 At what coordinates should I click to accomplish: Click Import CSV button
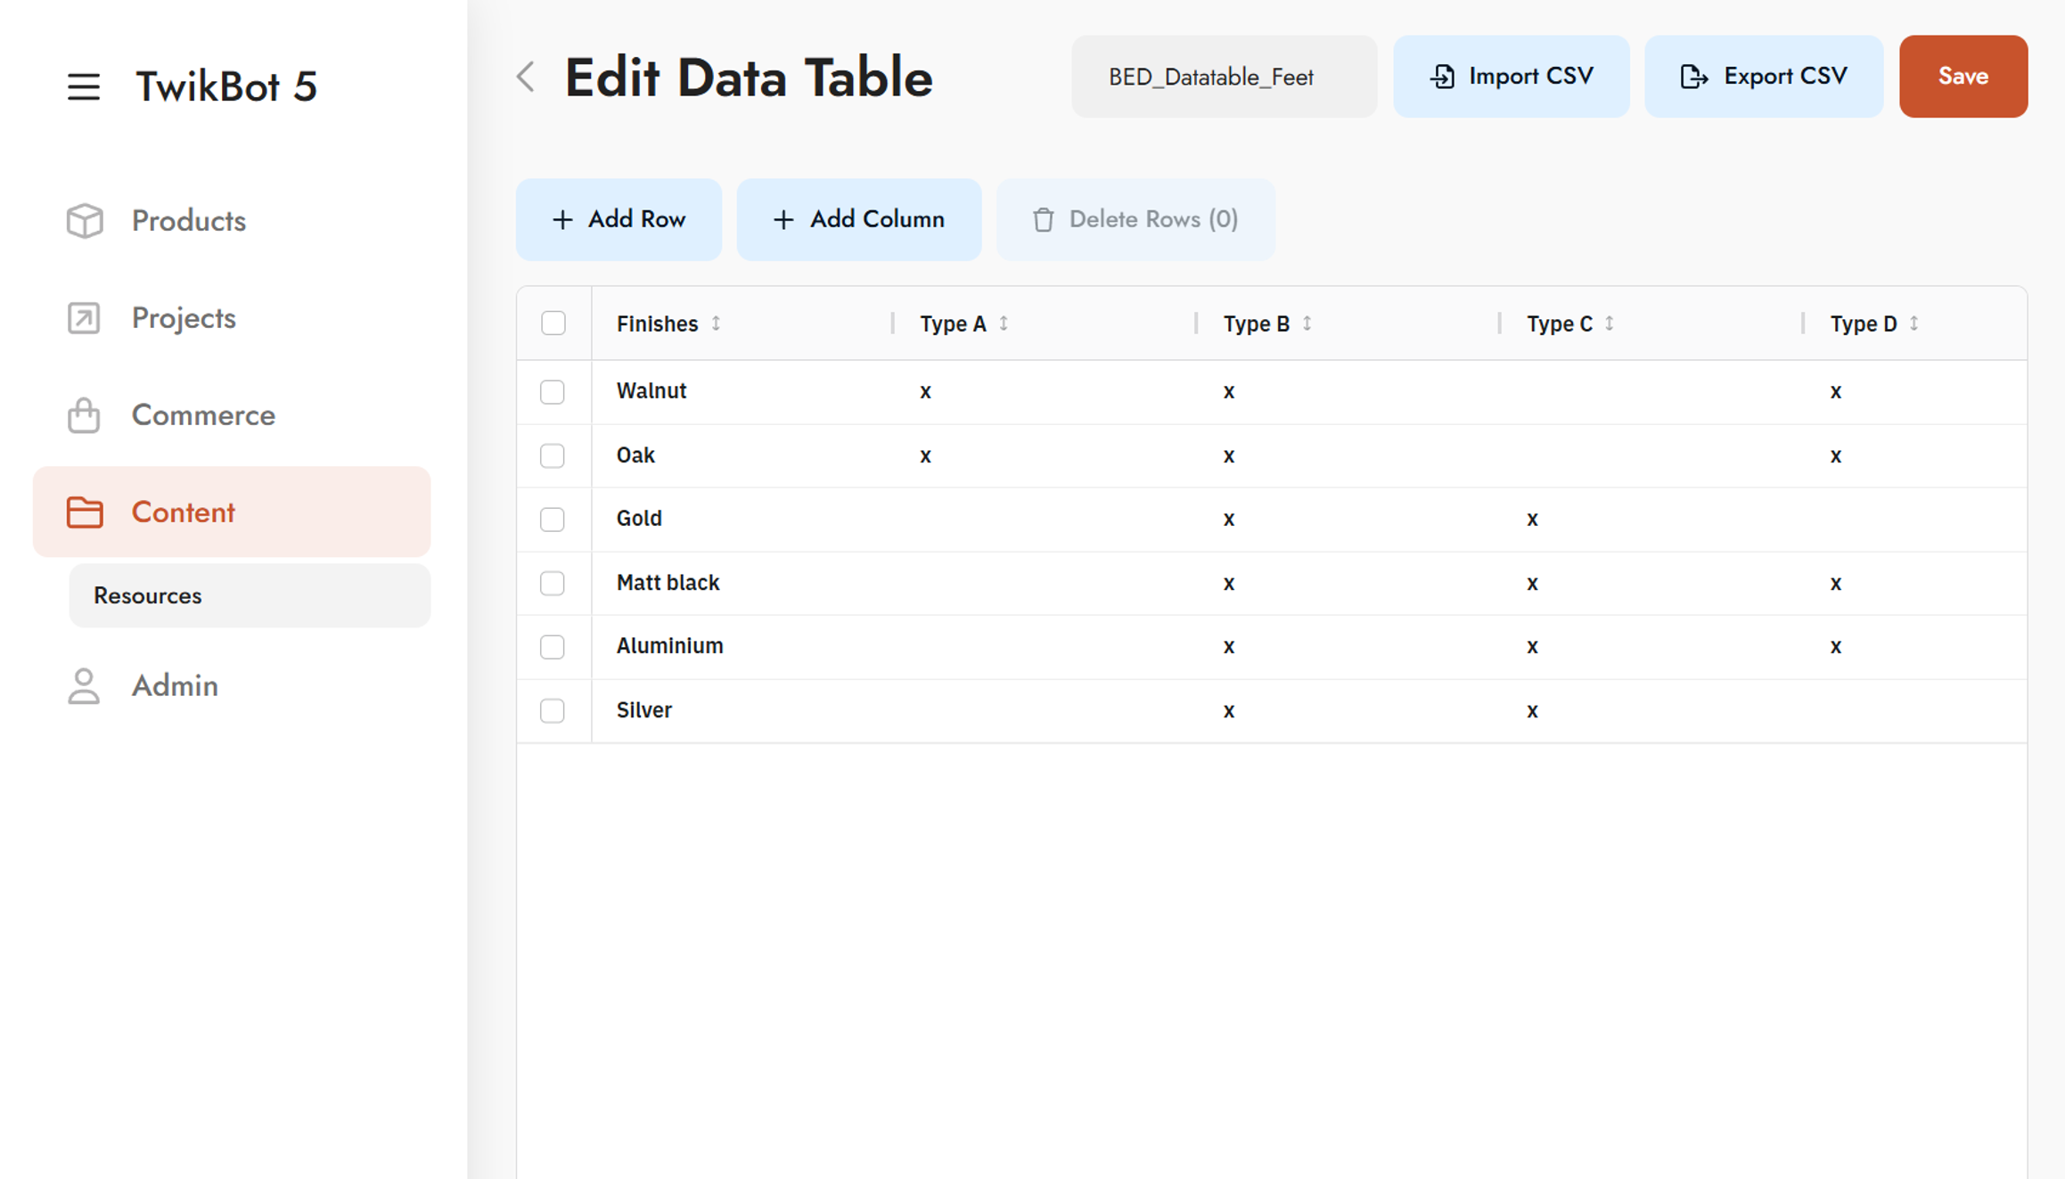click(x=1512, y=77)
